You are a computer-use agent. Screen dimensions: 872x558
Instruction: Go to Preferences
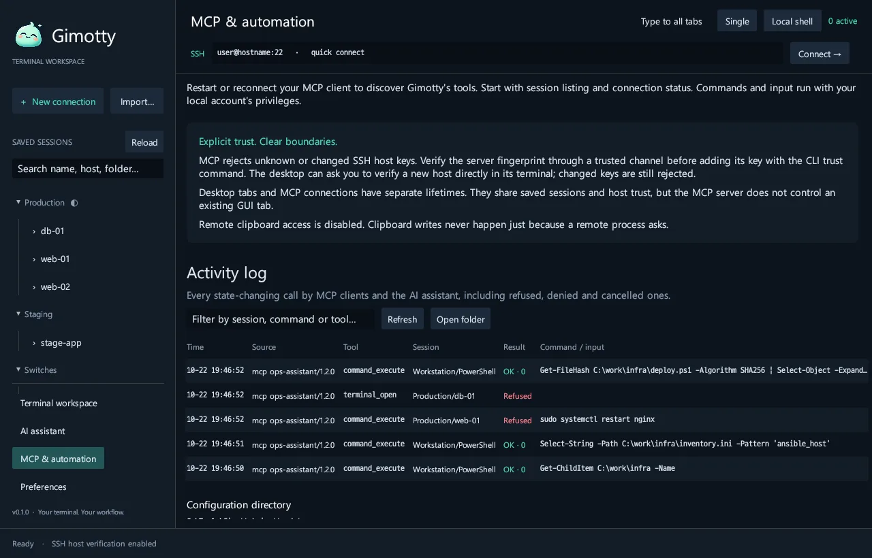pos(44,487)
